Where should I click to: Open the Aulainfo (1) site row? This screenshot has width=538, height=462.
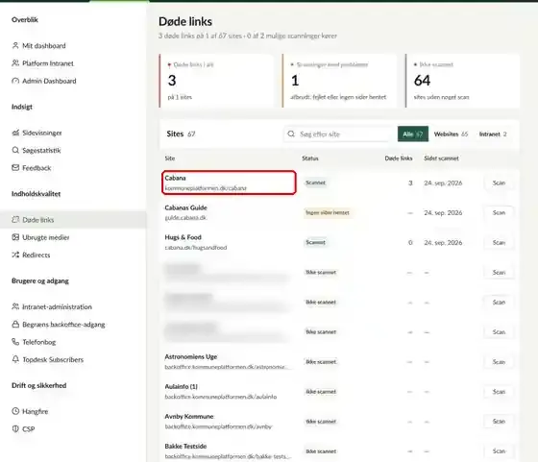339,392
